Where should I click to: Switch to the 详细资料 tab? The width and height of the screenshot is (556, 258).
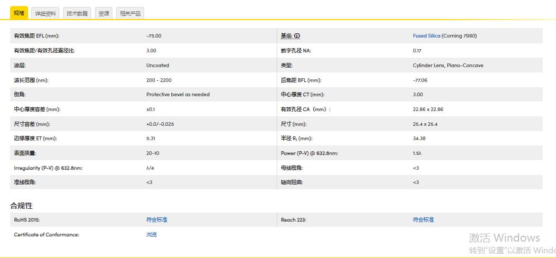point(45,14)
